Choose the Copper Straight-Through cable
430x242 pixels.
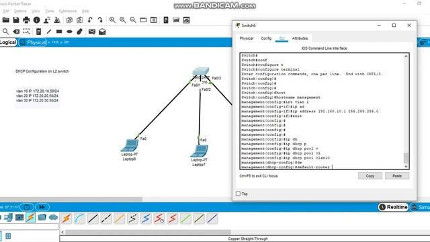pos(93,218)
